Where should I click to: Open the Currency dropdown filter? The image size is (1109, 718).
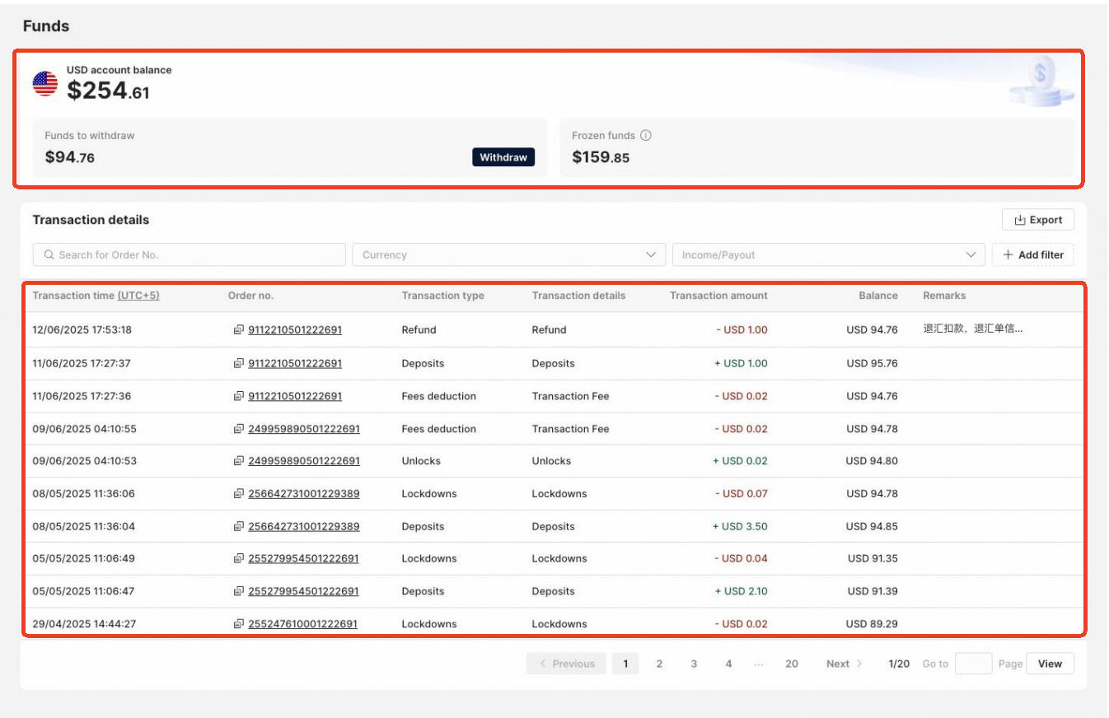[508, 255]
